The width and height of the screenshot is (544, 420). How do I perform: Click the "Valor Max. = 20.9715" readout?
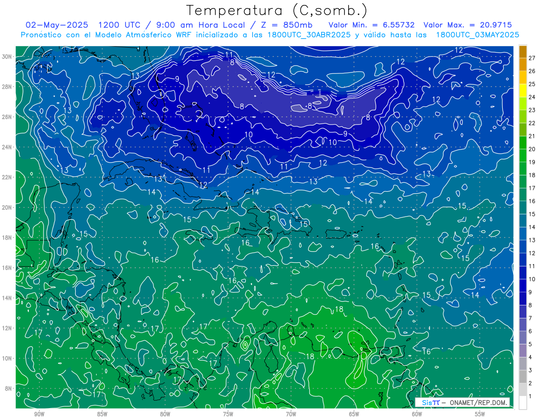tap(467, 25)
